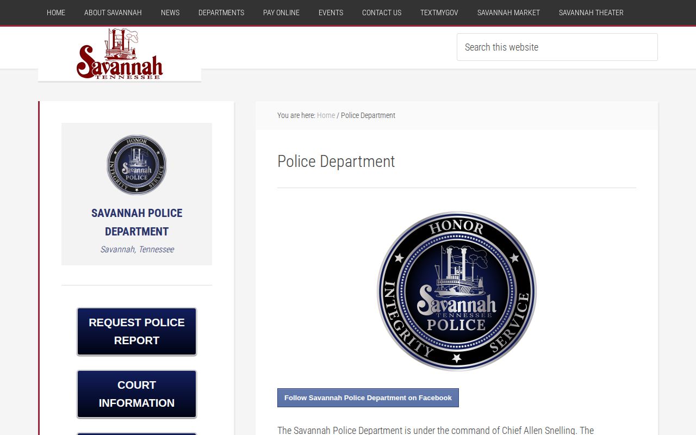Screen dimensions: 696x435
Task: Click the Police Department page title
Action: click(x=336, y=161)
